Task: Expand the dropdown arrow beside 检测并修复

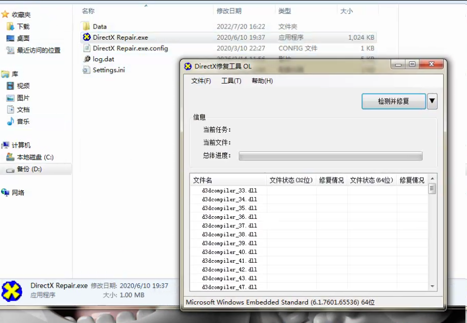Action: (432, 101)
